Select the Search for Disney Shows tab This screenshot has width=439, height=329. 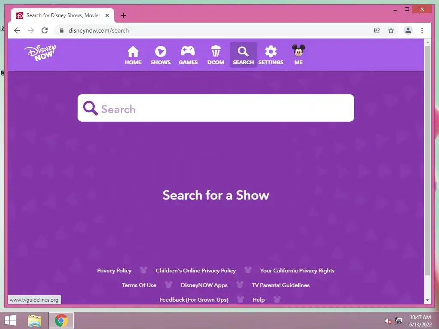(63, 15)
